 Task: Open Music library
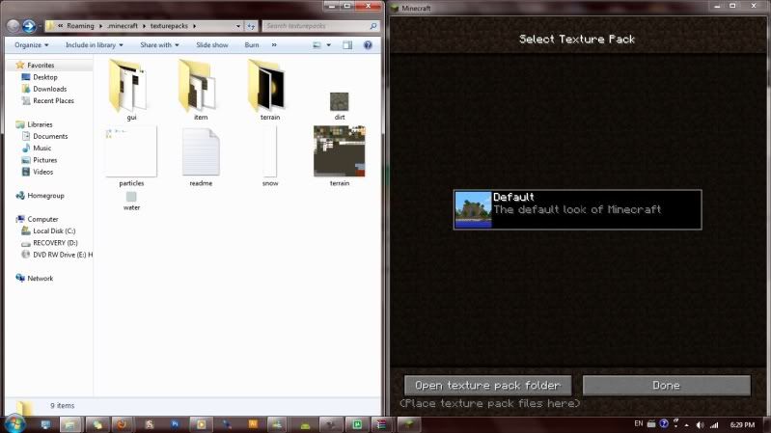(41, 148)
